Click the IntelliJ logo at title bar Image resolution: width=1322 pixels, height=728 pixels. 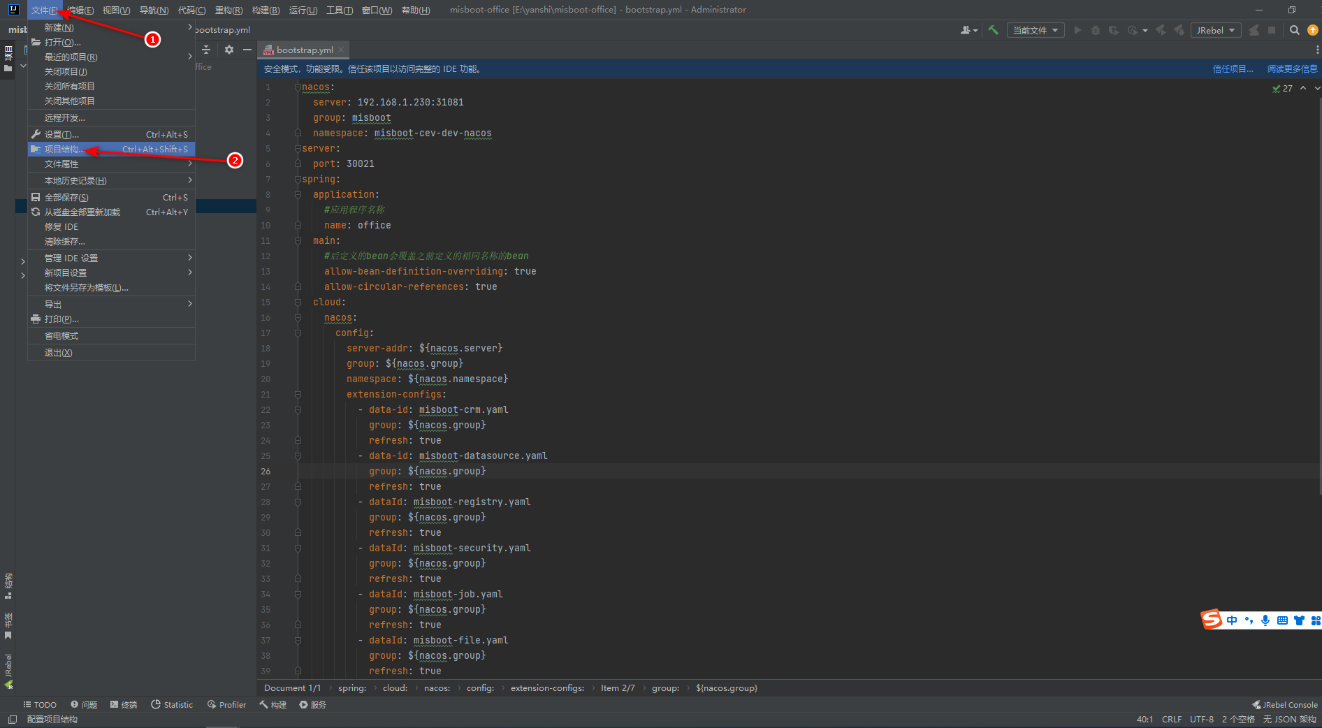(x=13, y=10)
